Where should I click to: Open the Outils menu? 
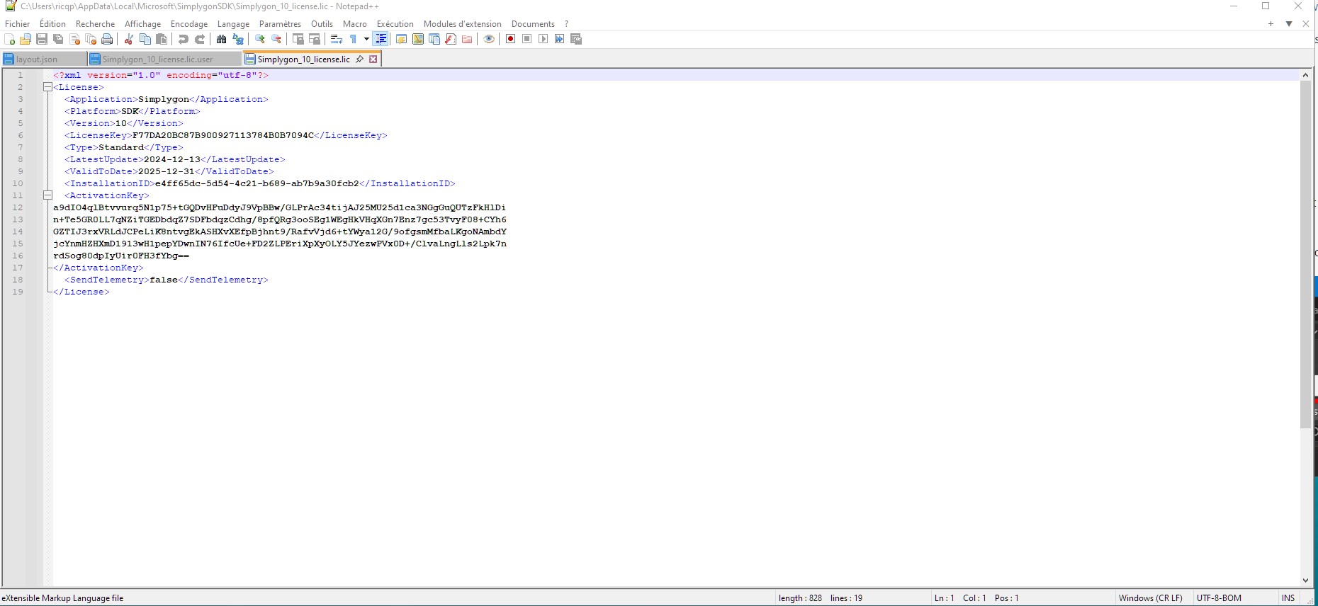click(x=322, y=24)
